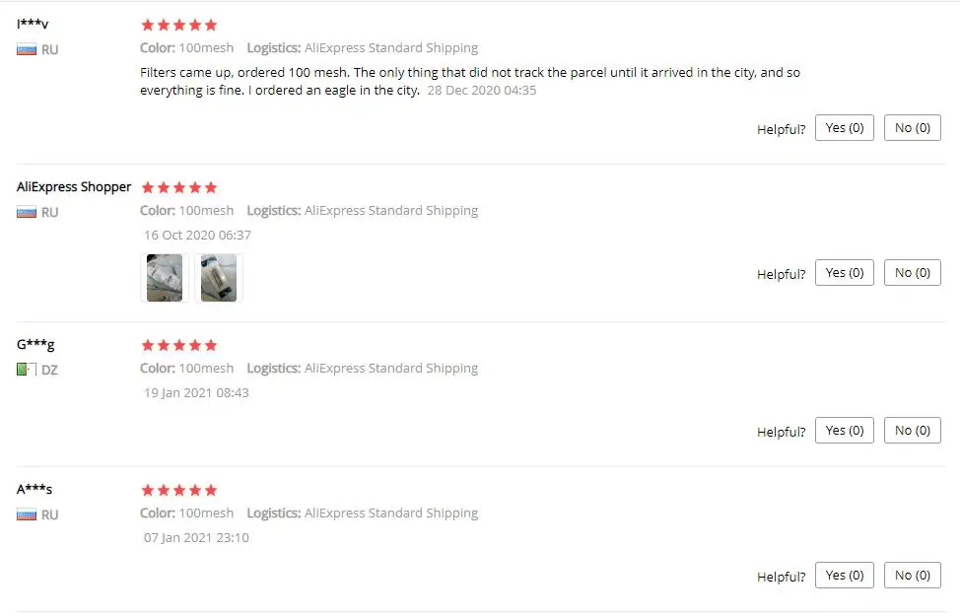Click the AliExpress Shopper reviewer name
This screenshot has width=960, height=616.
(74, 186)
